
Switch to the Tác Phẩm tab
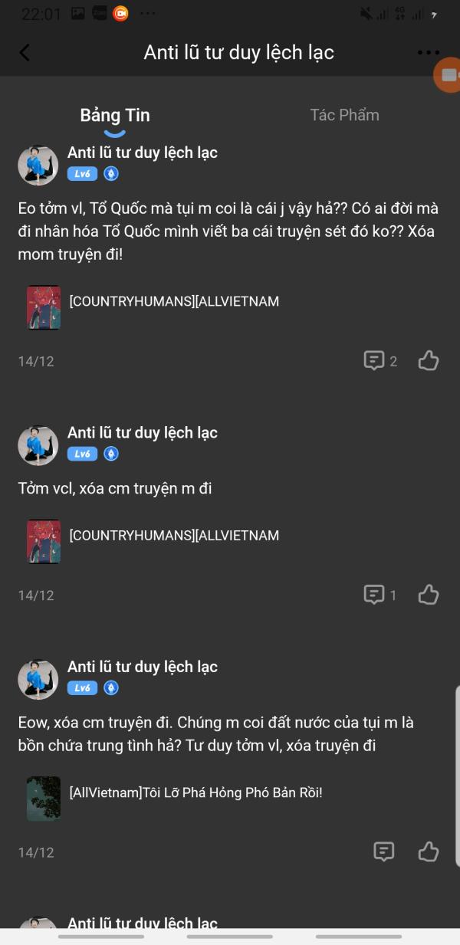[x=344, y=115]
